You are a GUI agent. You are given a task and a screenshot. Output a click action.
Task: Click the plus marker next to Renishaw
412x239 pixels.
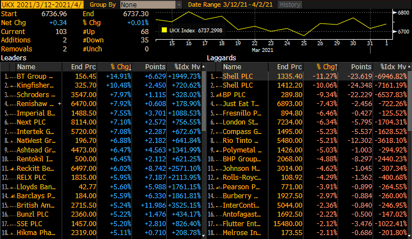coord(60,104)
